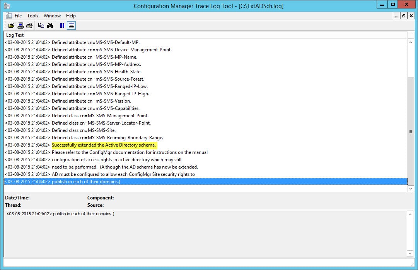This screenshot has height=270, width=418.
Task: Open the Window menu
Action: pyautogui.click(x=52, y=16)
